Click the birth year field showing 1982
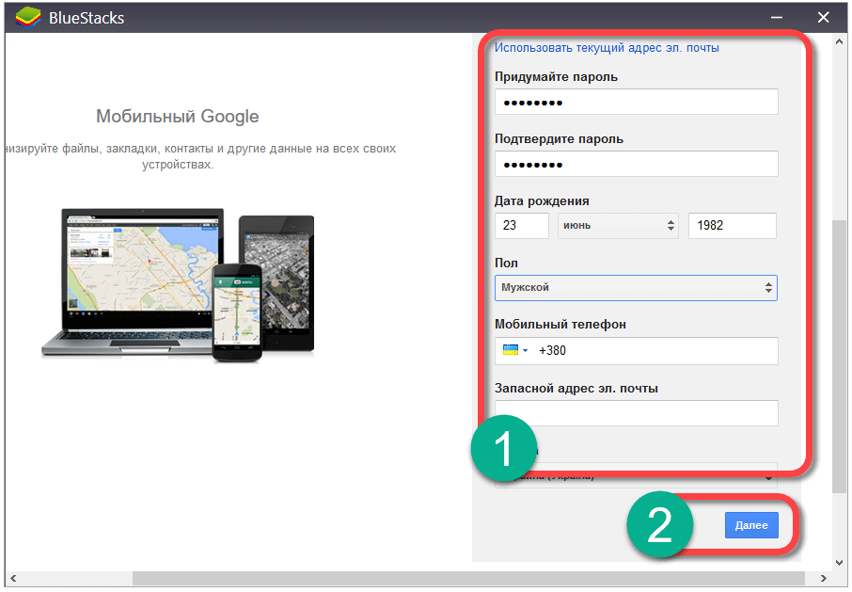This screenshot has height=592, width=852. pos(732,226)
